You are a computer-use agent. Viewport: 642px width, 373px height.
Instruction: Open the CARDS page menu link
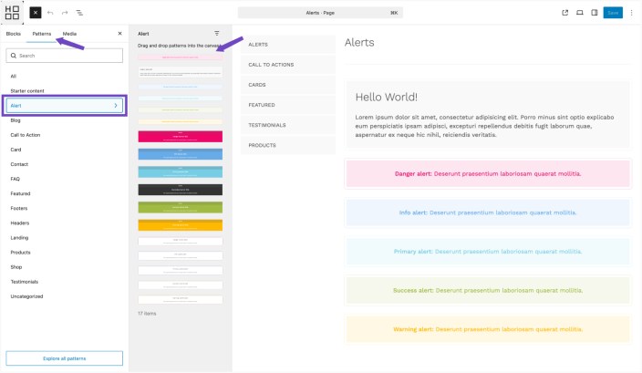pos(257,85)
